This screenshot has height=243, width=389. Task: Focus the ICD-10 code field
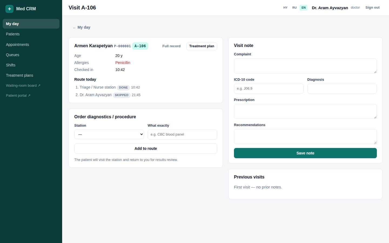tap(269, 89)
